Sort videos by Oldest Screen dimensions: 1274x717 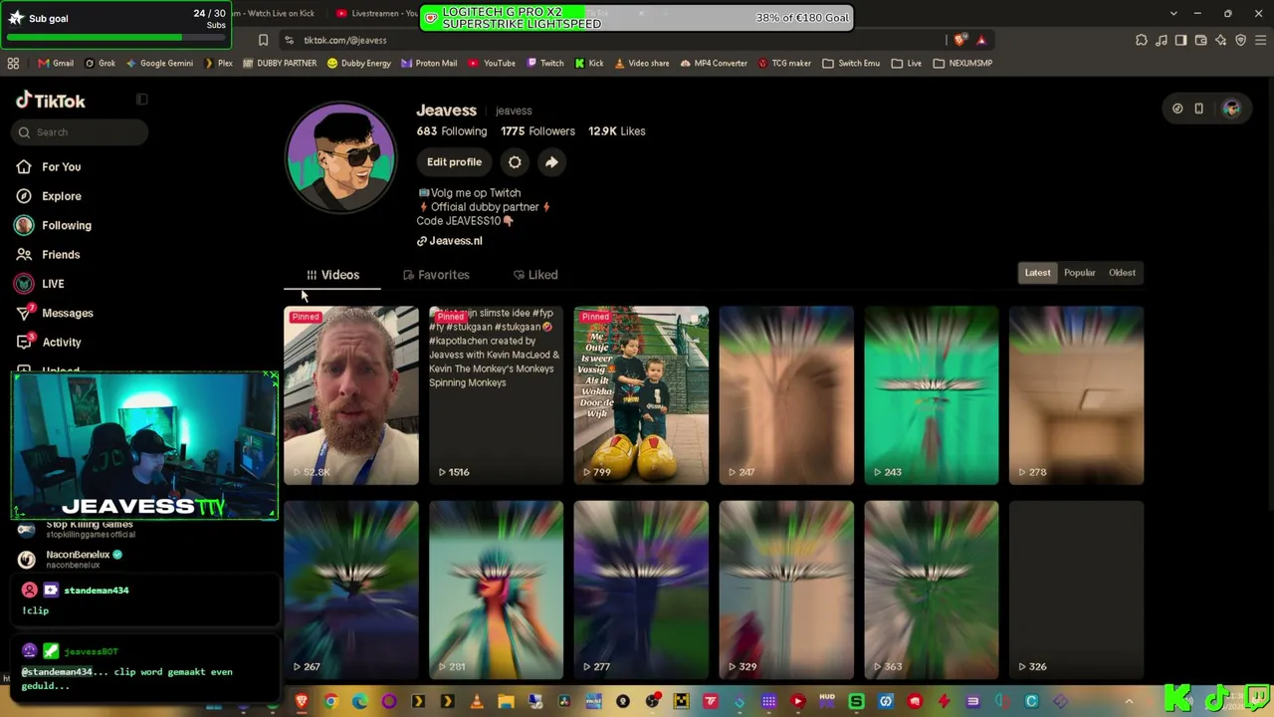(1122, 273)
